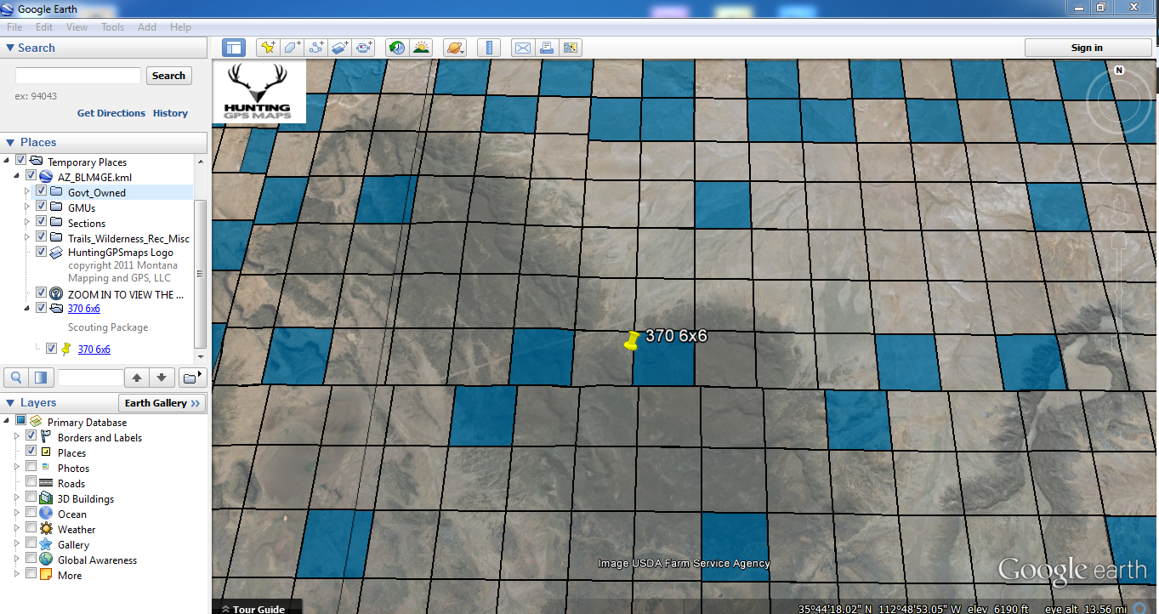Click the 3D Buildings layer icon

tap(46, 498)
